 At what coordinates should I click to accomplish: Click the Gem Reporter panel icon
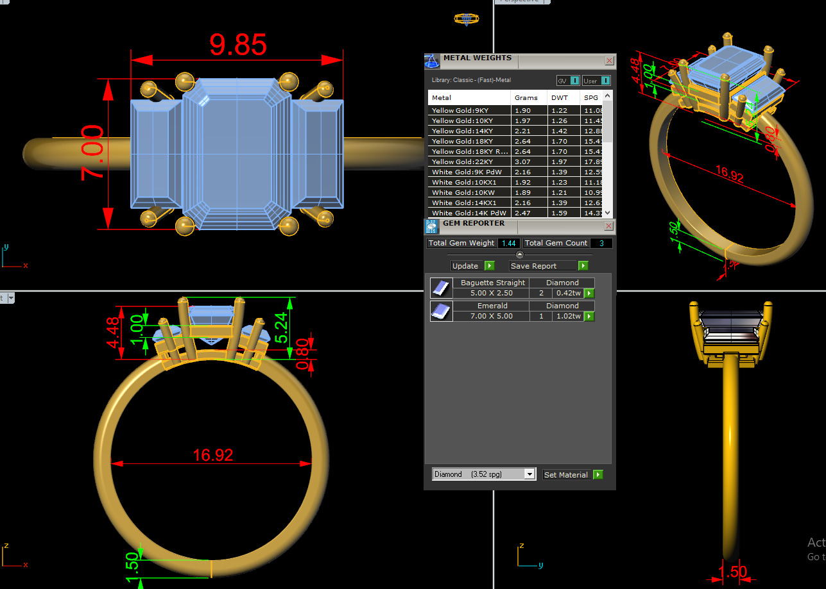pos(431,226)
